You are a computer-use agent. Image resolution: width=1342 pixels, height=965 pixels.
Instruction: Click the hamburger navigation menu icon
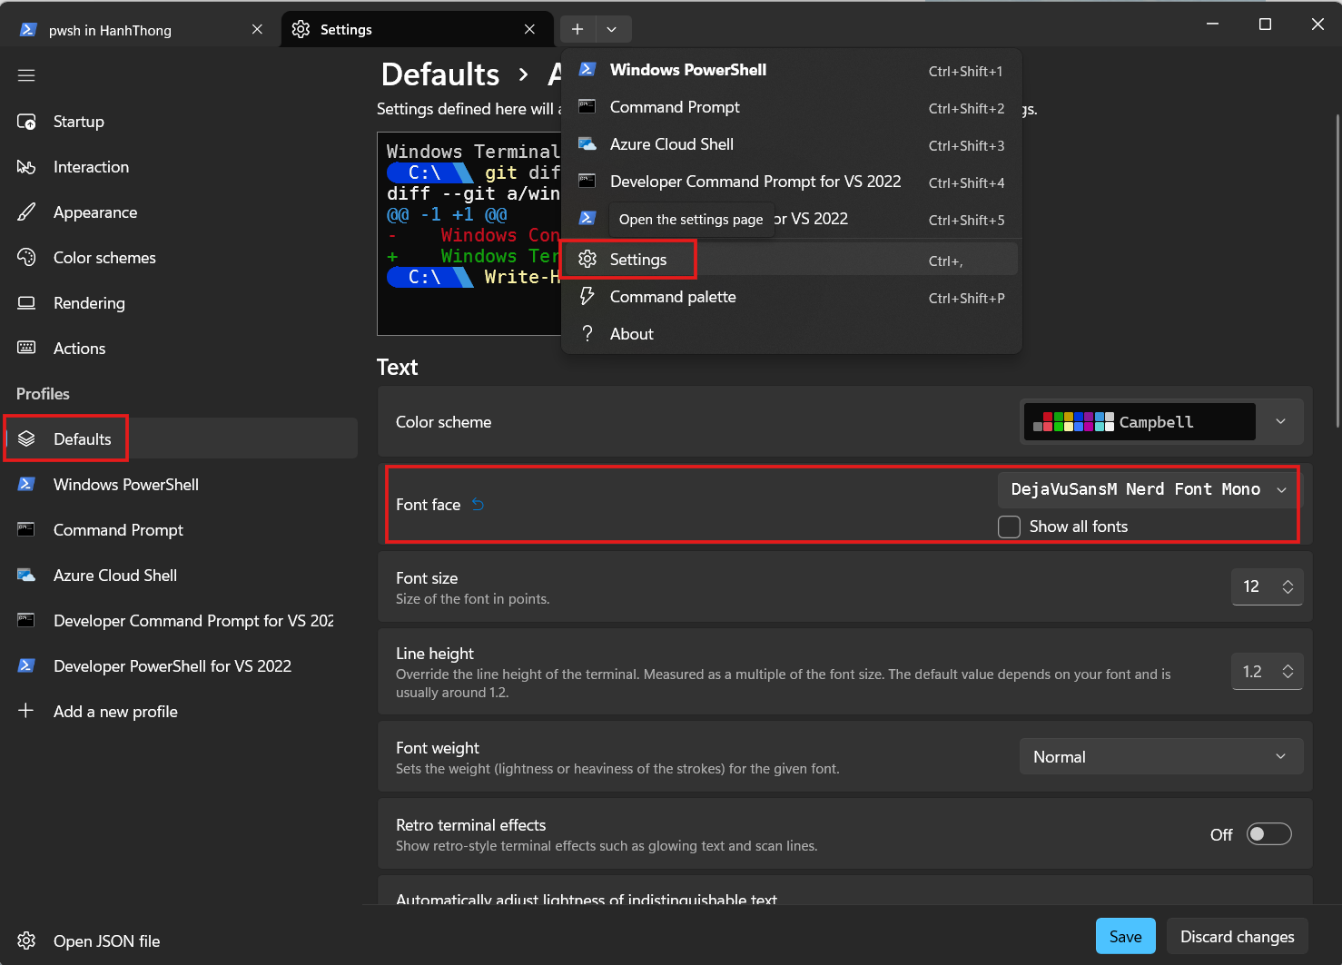[x=26, y=75]
